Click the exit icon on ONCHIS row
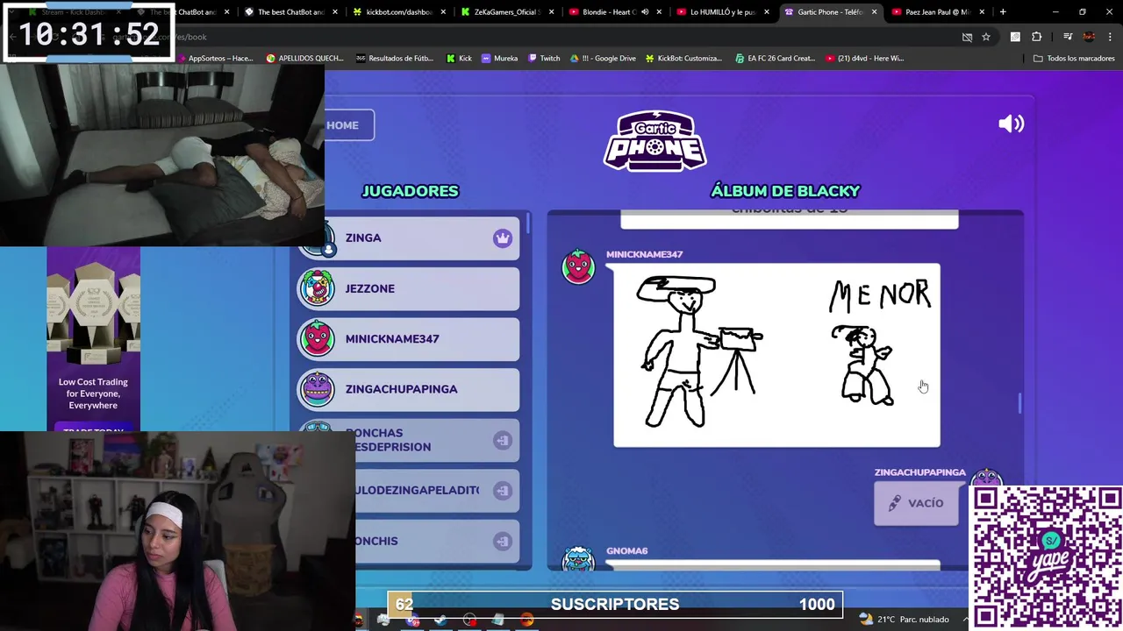Viewport: 1123px width, 631px height. coord(502,541)
